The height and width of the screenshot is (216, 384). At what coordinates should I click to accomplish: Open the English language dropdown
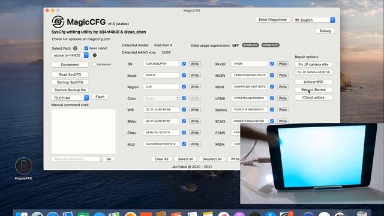[x=314, y=20]
